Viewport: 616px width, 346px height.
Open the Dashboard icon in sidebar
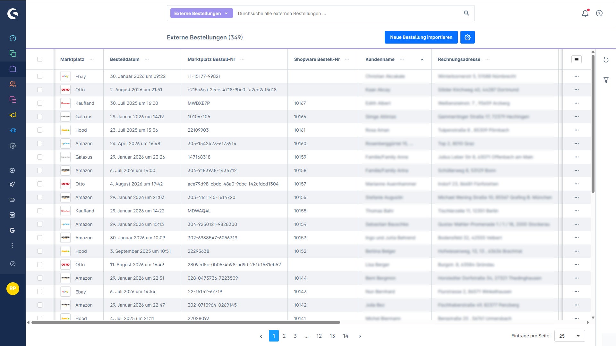(13, 38)
